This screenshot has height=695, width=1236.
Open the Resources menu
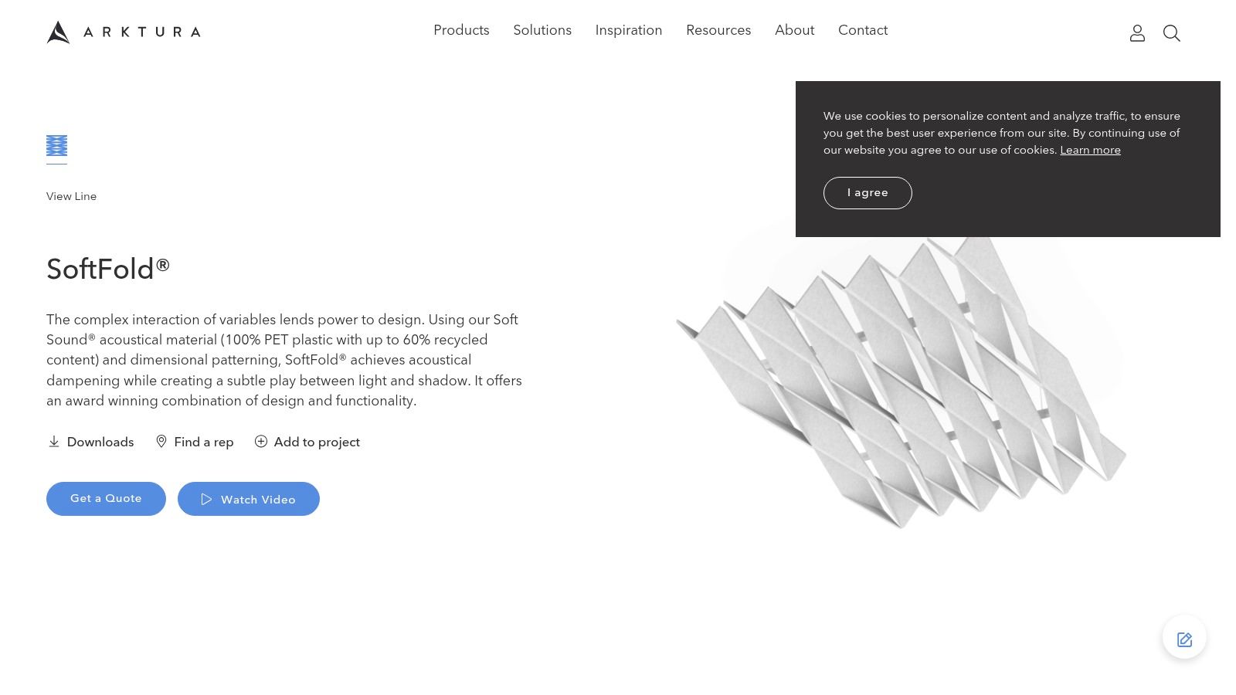tap(718, 30)
